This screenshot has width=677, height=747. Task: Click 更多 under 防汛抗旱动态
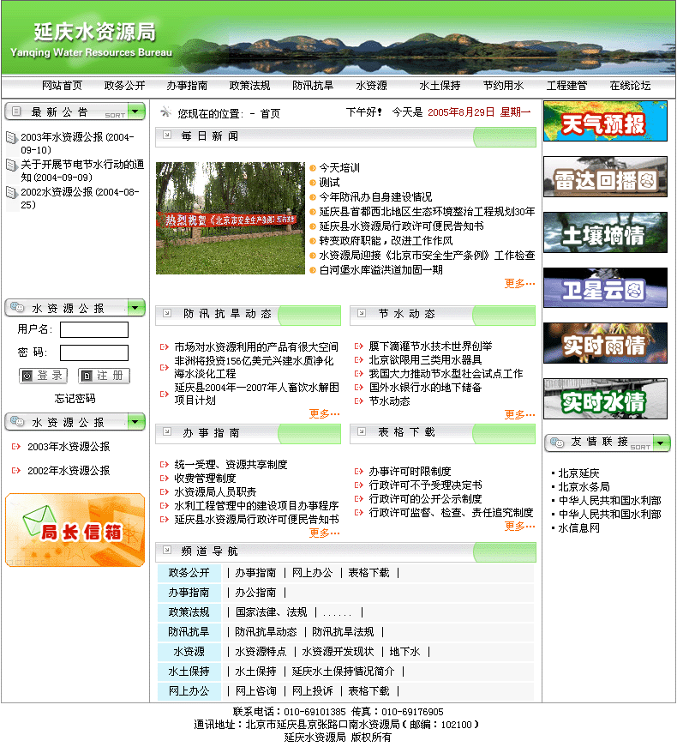point(324,414)
